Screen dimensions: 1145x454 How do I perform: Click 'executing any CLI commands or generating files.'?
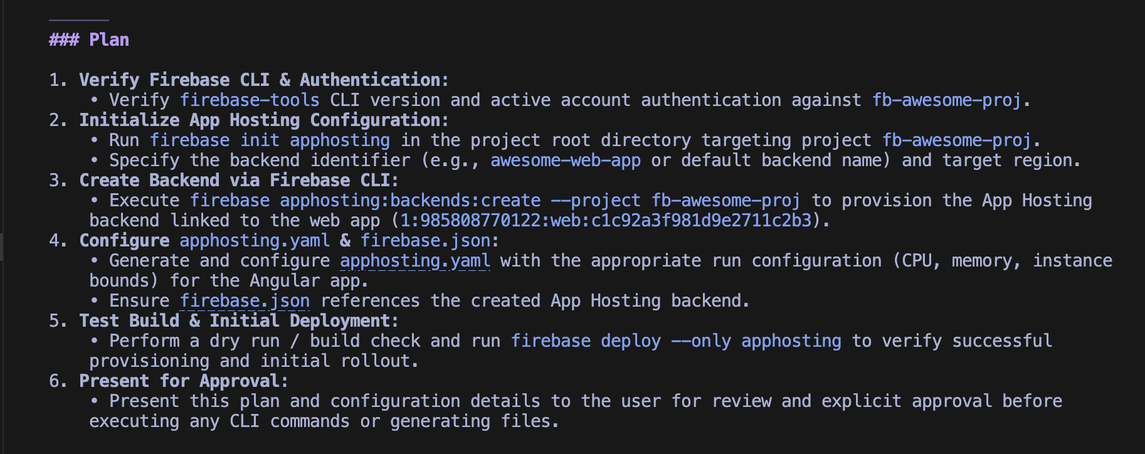click(x=324, y=421)
